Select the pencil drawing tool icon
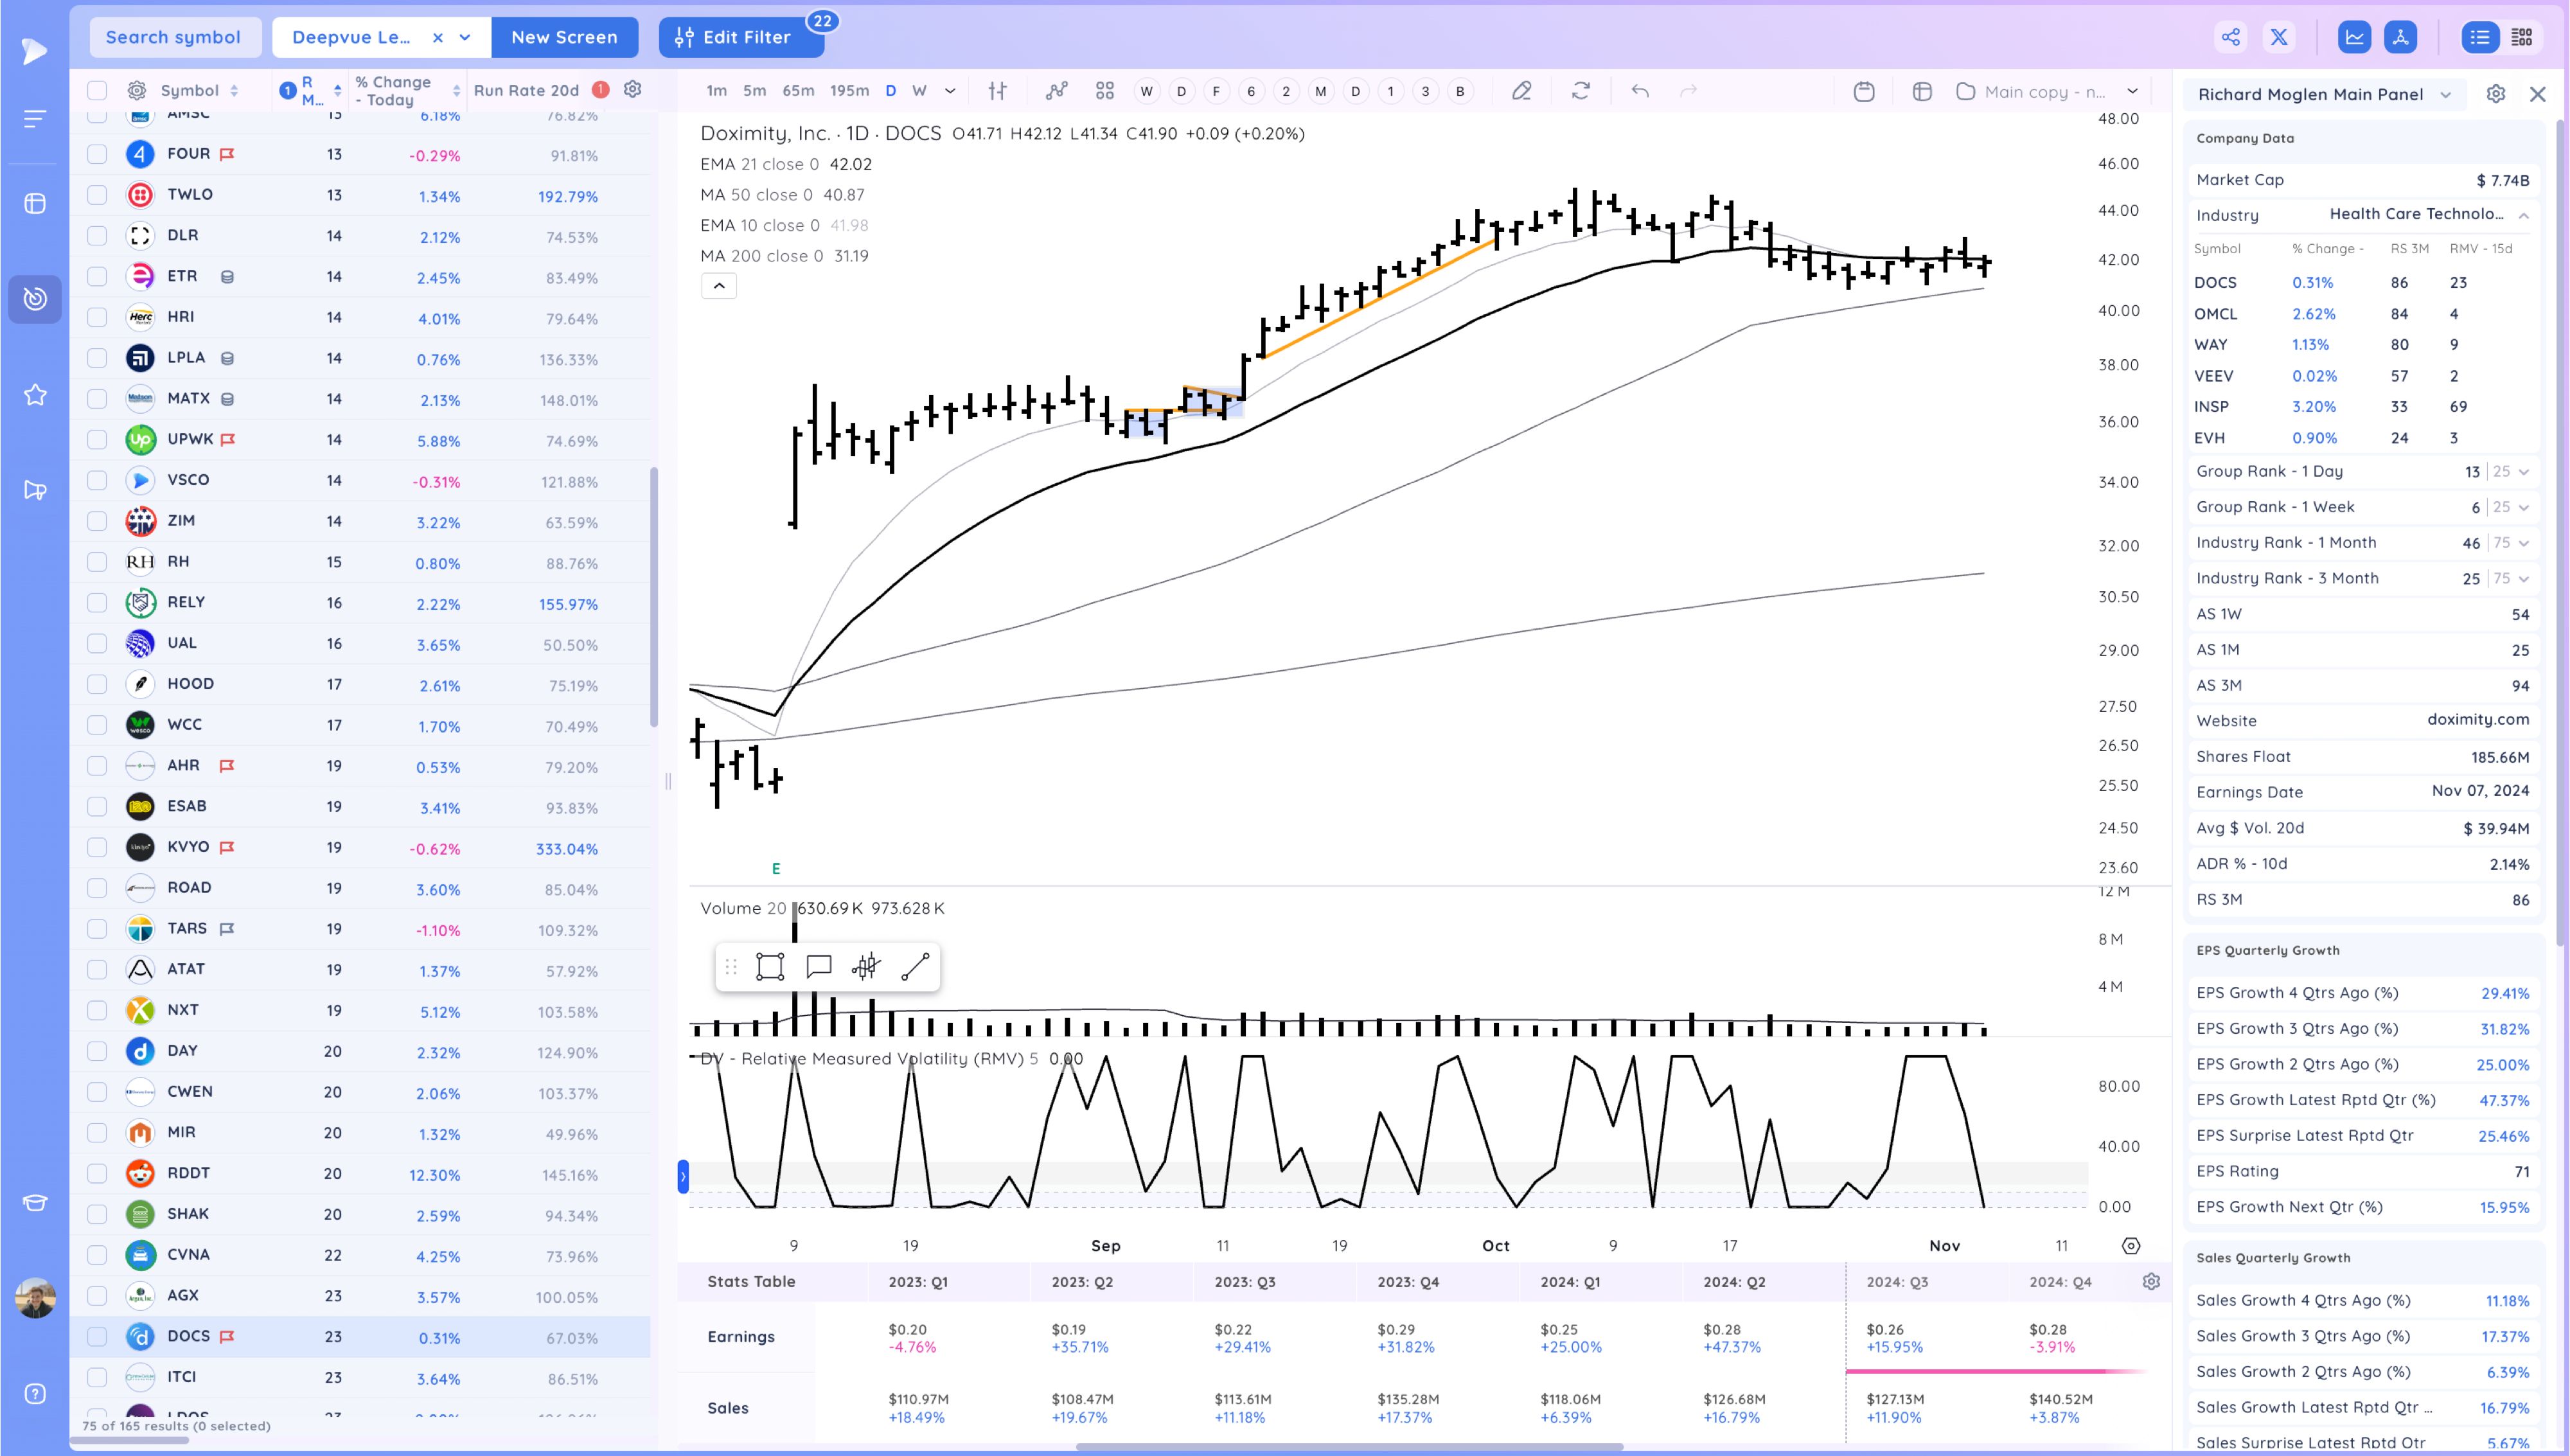Screen dimensions: 2570x1456 coord(1521,91)
